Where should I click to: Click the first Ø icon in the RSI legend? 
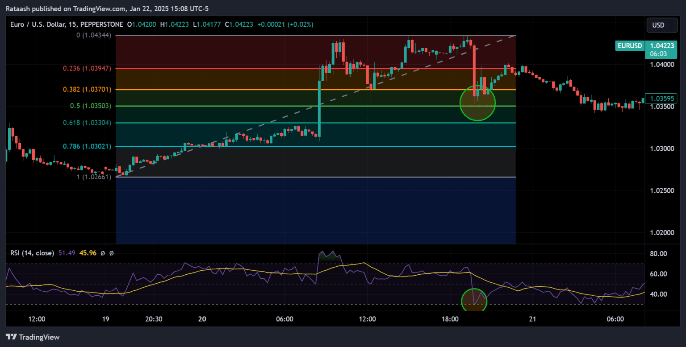[104, 252]
